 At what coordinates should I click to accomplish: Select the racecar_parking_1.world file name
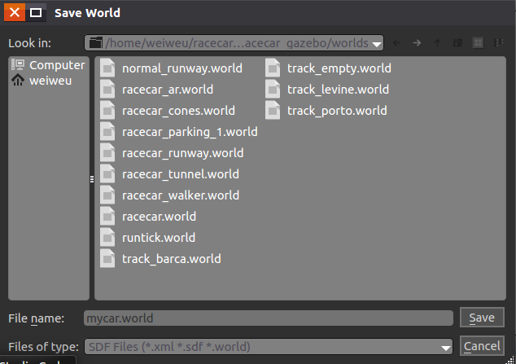click(190, 132)
